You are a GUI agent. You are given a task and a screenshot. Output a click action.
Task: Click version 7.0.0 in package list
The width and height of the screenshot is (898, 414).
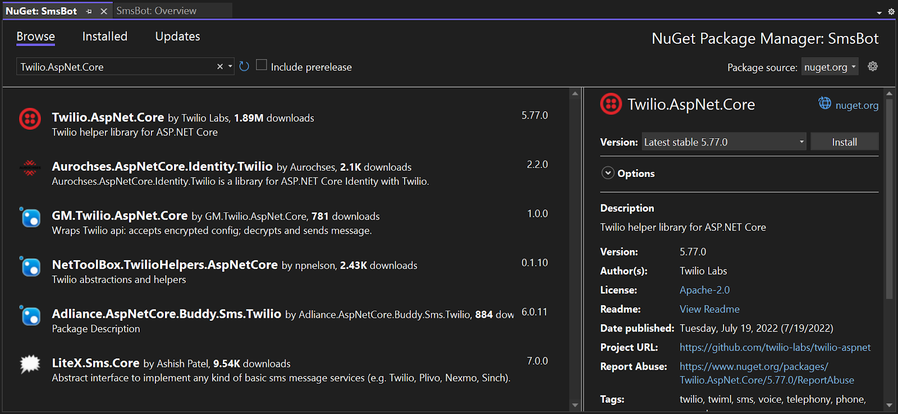coord(537,361)
